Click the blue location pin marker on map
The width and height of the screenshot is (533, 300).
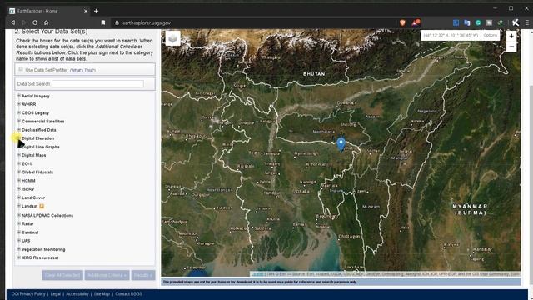[341, 144]
